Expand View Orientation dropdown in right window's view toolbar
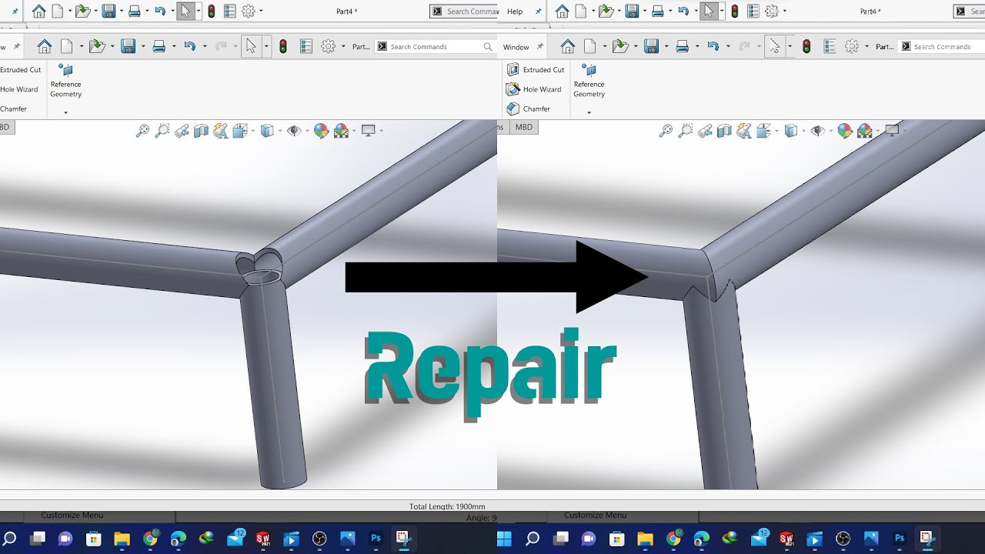 click(778, 131)
